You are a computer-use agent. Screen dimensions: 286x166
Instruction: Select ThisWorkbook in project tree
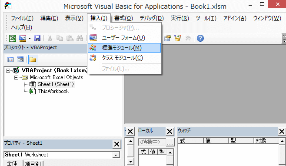coord(53,91)
